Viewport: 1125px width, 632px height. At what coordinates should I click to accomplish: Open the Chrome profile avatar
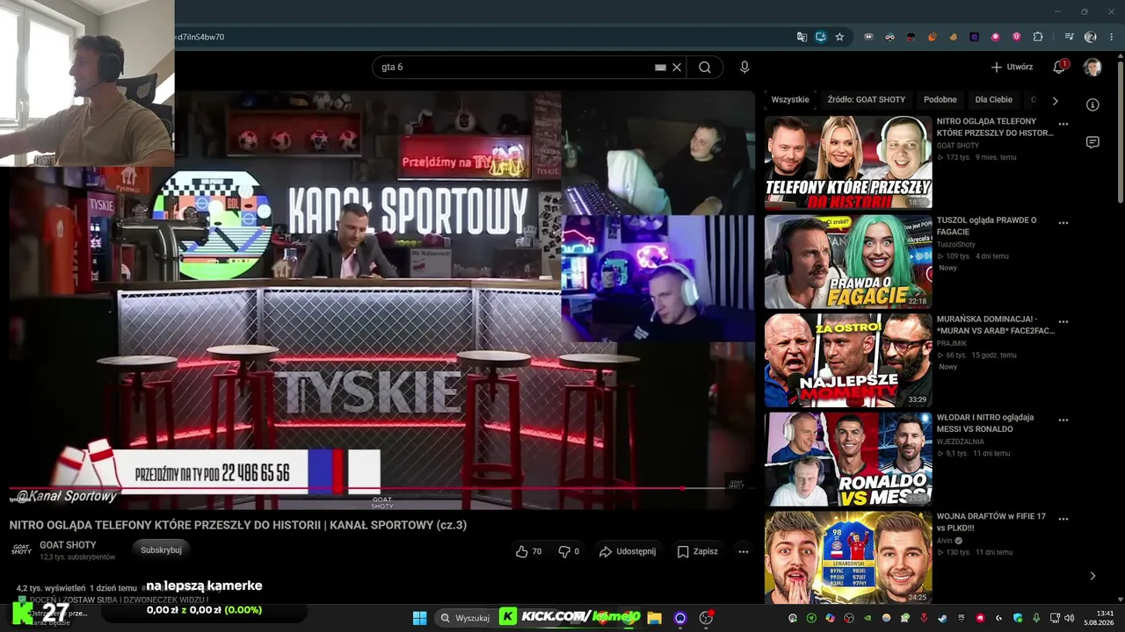tap(1091, 37)
